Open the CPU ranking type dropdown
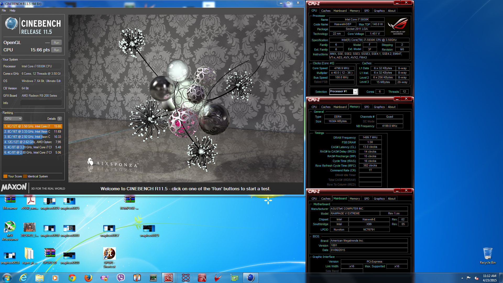 tap(13, 119)
